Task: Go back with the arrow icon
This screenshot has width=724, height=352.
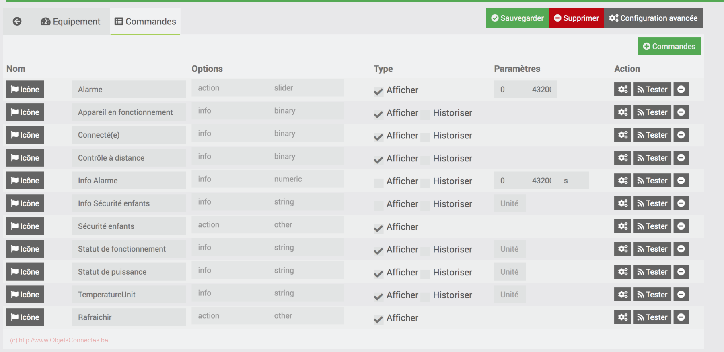Action: pyautogui.click(x=17, y=21)
